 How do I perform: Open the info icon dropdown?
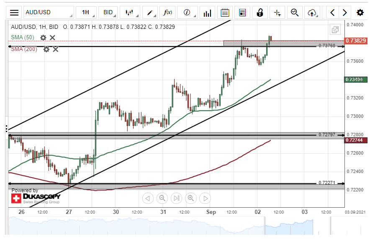pos(187,13)
